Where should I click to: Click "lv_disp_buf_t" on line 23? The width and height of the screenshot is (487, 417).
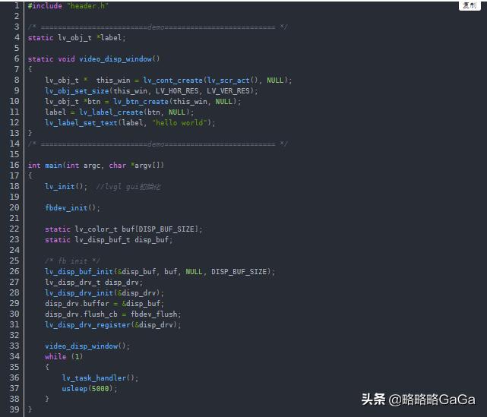[x=103, y=240]
